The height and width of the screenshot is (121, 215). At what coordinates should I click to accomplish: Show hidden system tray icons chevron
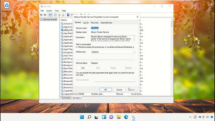pos(190,117)
